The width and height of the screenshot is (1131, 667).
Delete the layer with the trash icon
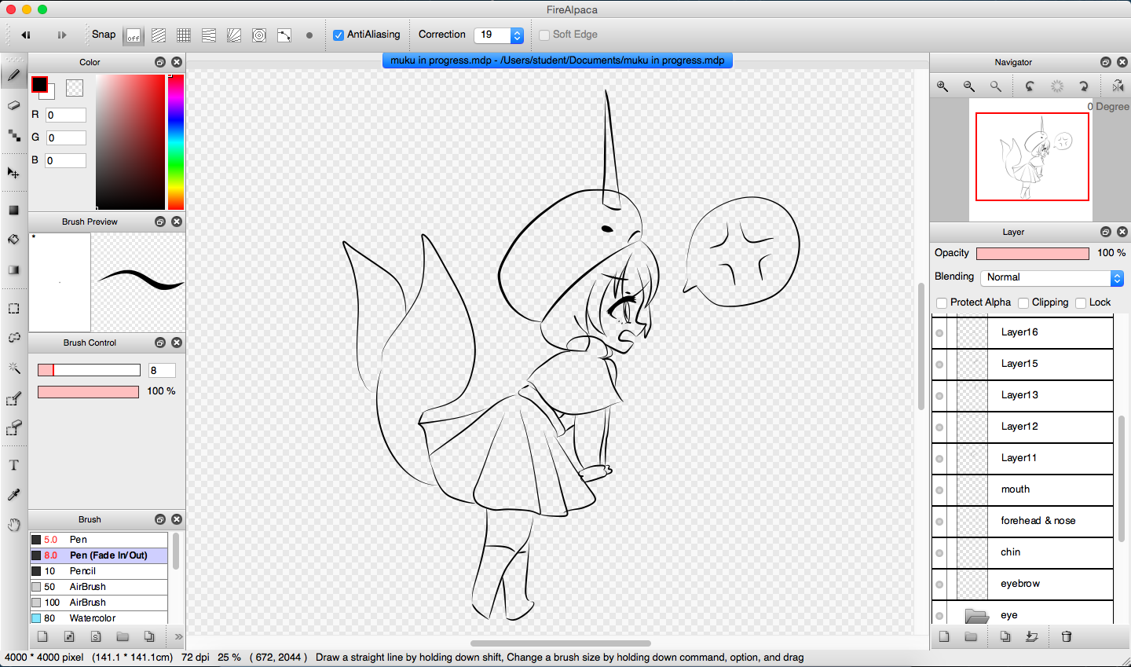1067,636
